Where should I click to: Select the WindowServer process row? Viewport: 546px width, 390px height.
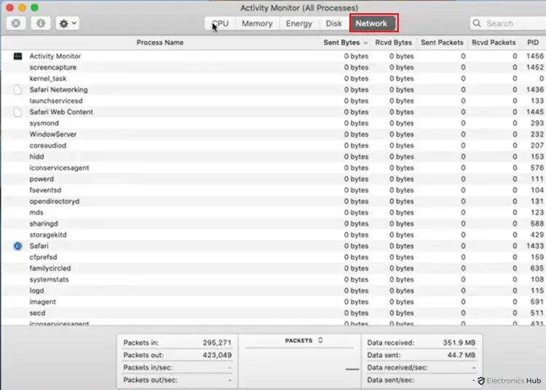coord(273,135)
